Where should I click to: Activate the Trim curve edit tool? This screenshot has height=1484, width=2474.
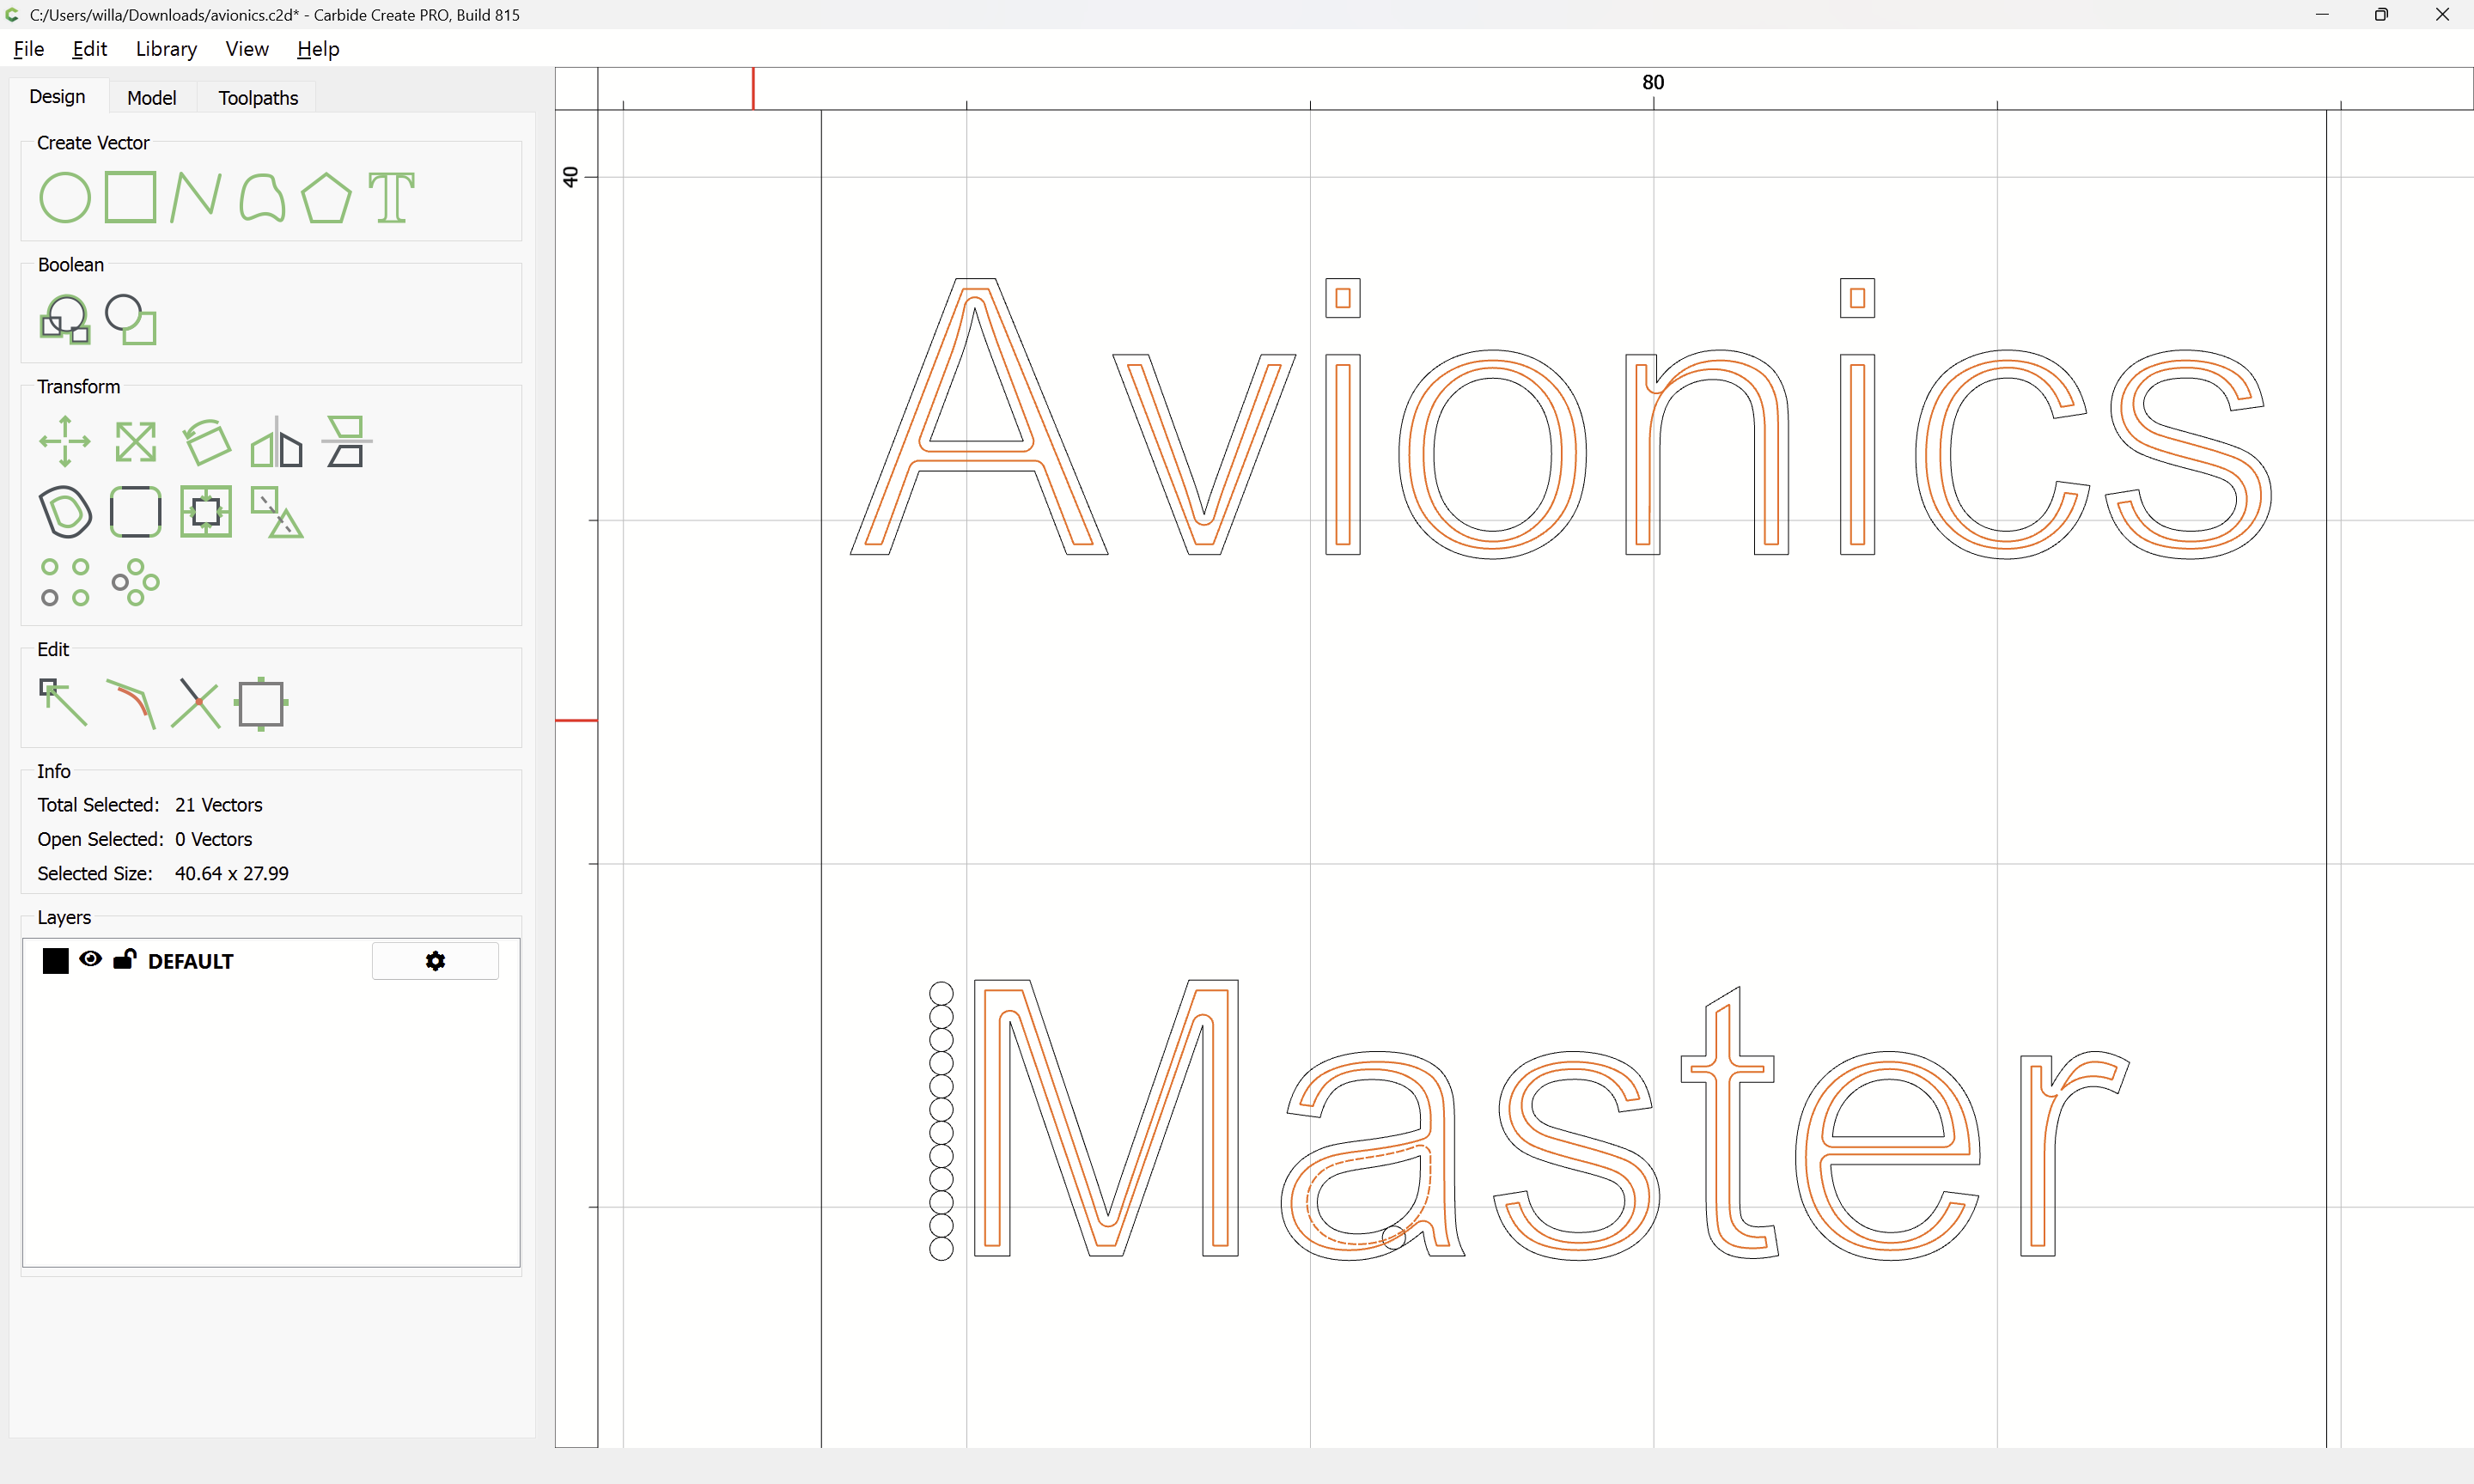(x=131, y=703)
